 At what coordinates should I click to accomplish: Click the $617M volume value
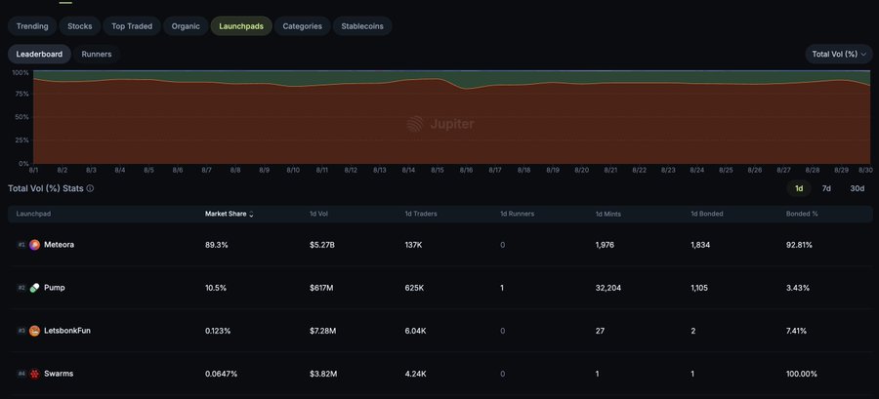pos(320,288)
